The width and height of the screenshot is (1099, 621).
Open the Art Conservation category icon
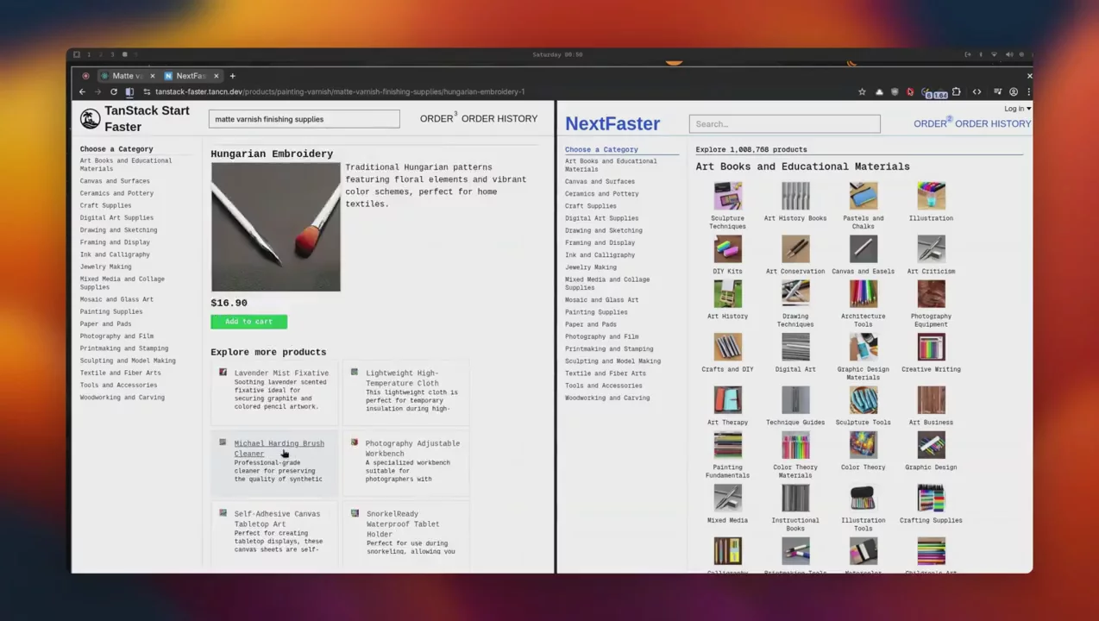click(795, 249)
